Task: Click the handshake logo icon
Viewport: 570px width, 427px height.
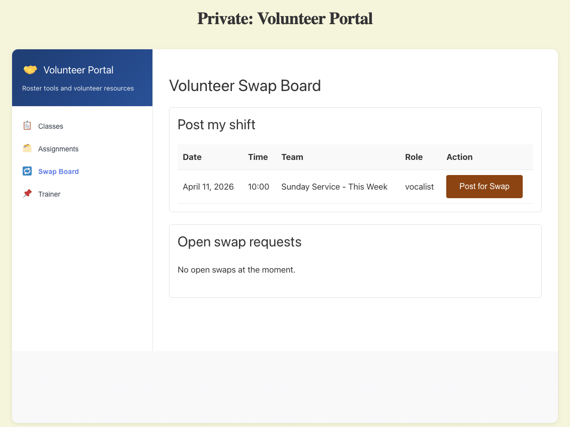Action: pyautogui.click(x=30, y=70)
